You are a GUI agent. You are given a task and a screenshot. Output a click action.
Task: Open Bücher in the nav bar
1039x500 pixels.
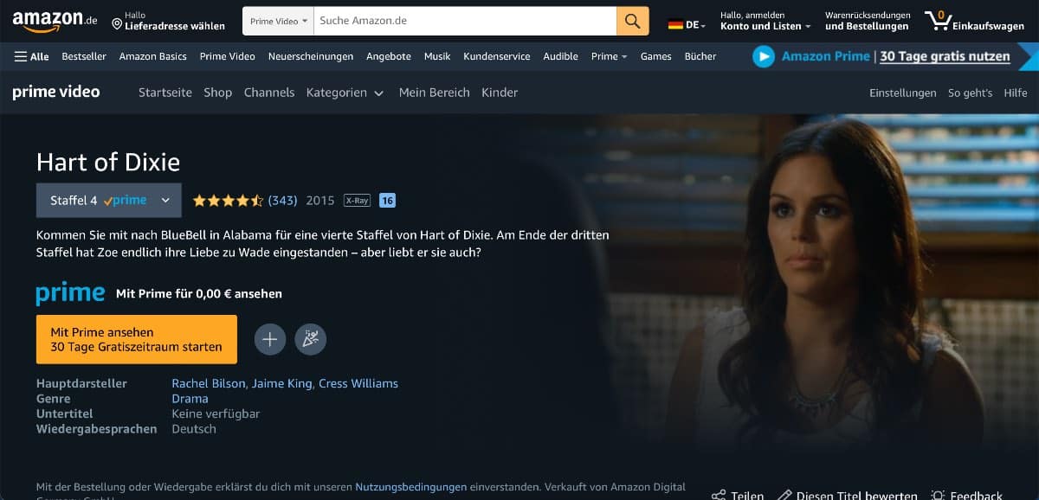(700, 56)
